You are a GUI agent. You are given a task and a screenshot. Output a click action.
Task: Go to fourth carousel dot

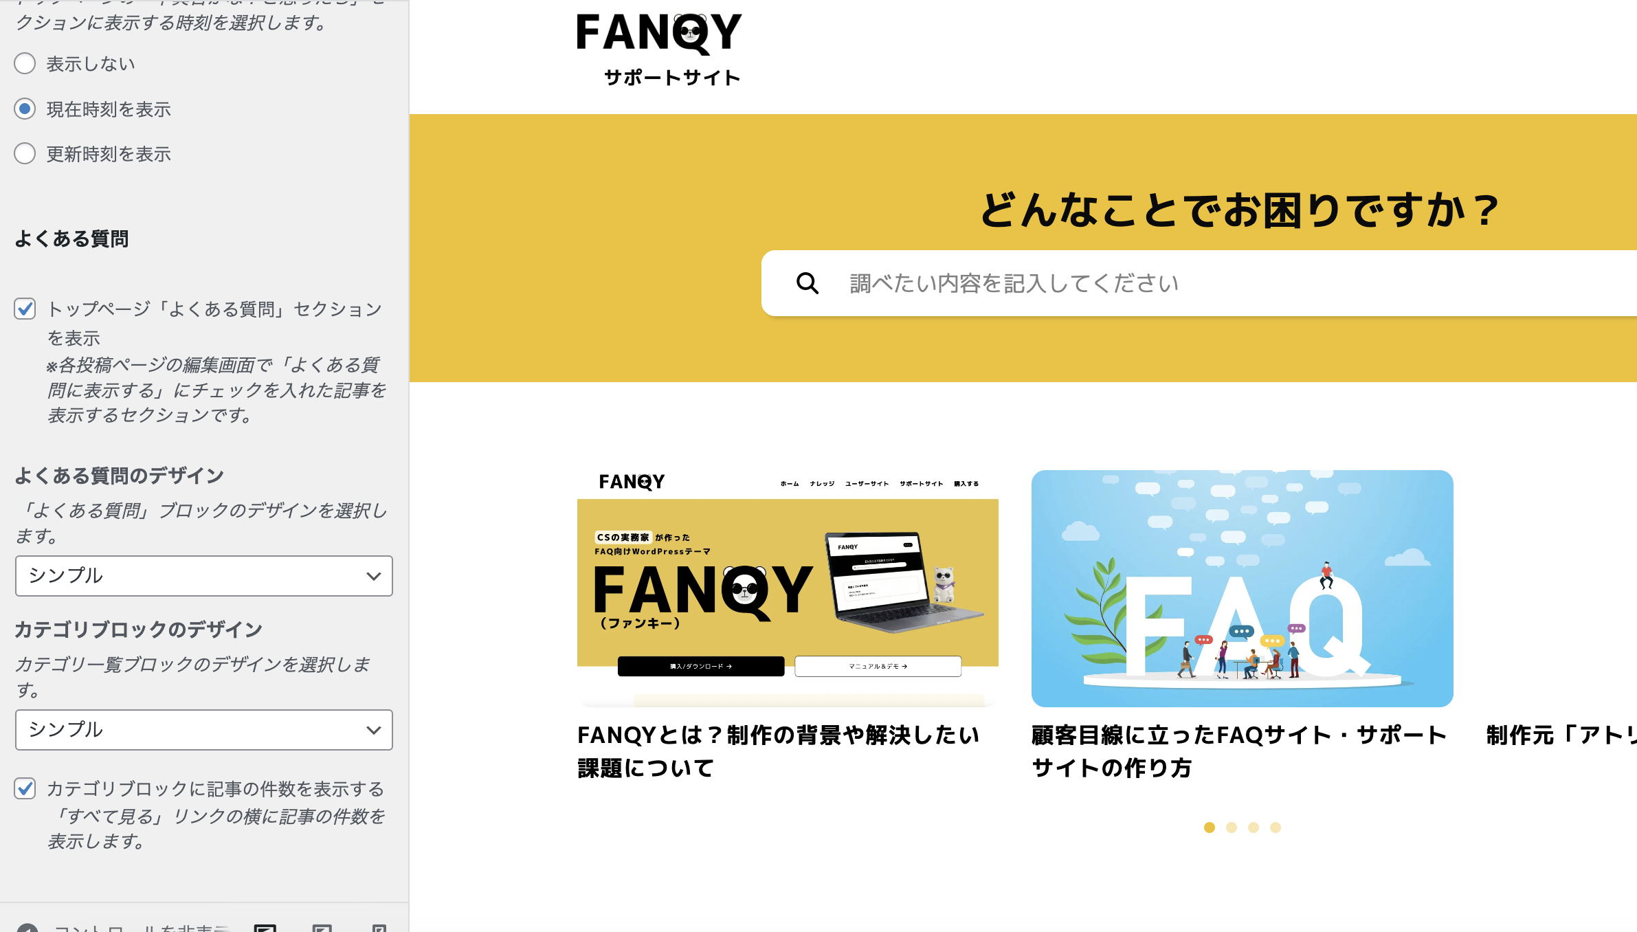pos(1276,828)
